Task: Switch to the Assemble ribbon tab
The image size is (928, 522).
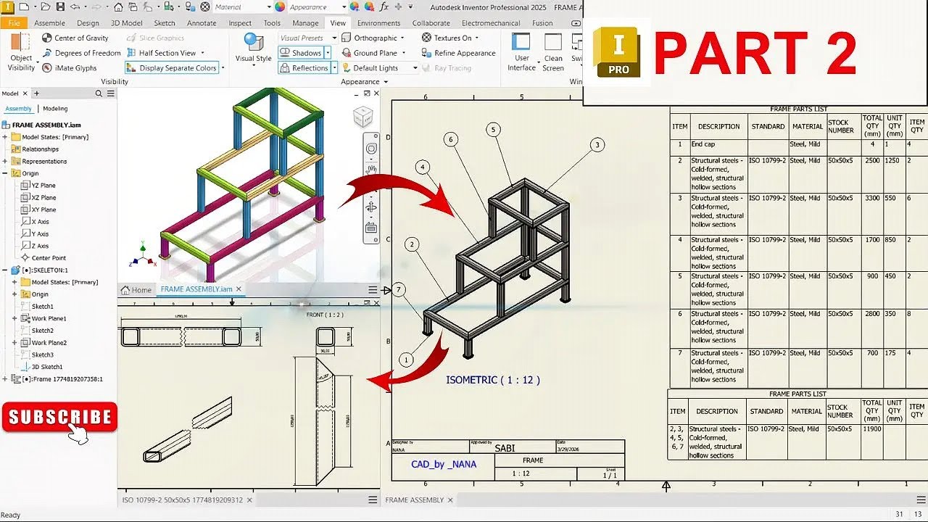Action: coord(49,23)
